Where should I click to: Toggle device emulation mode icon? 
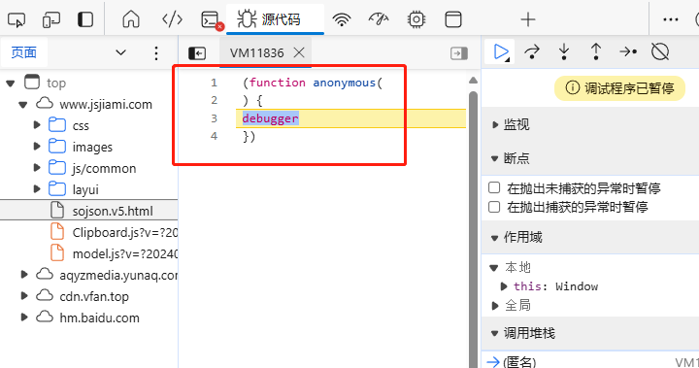pos(51,19)
